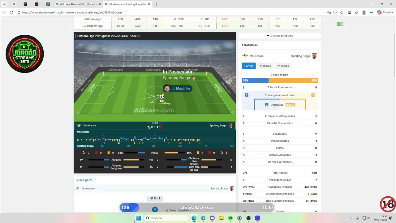Viewport: 396px width, 223px height.
Task: Open the purple grid app in taskbar
Action: tap(257, 218)
